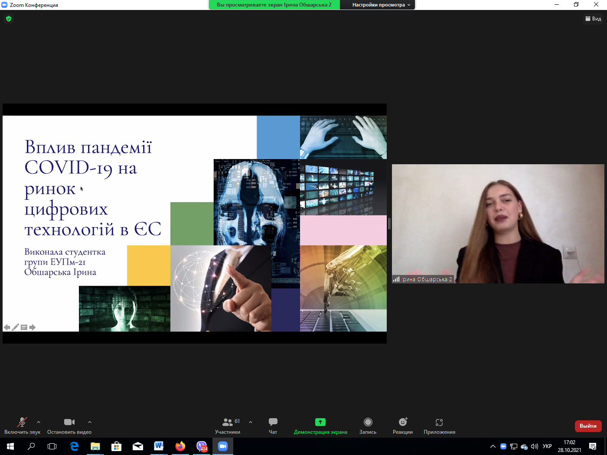Click Zoom icon in system tray

(503, 446)
